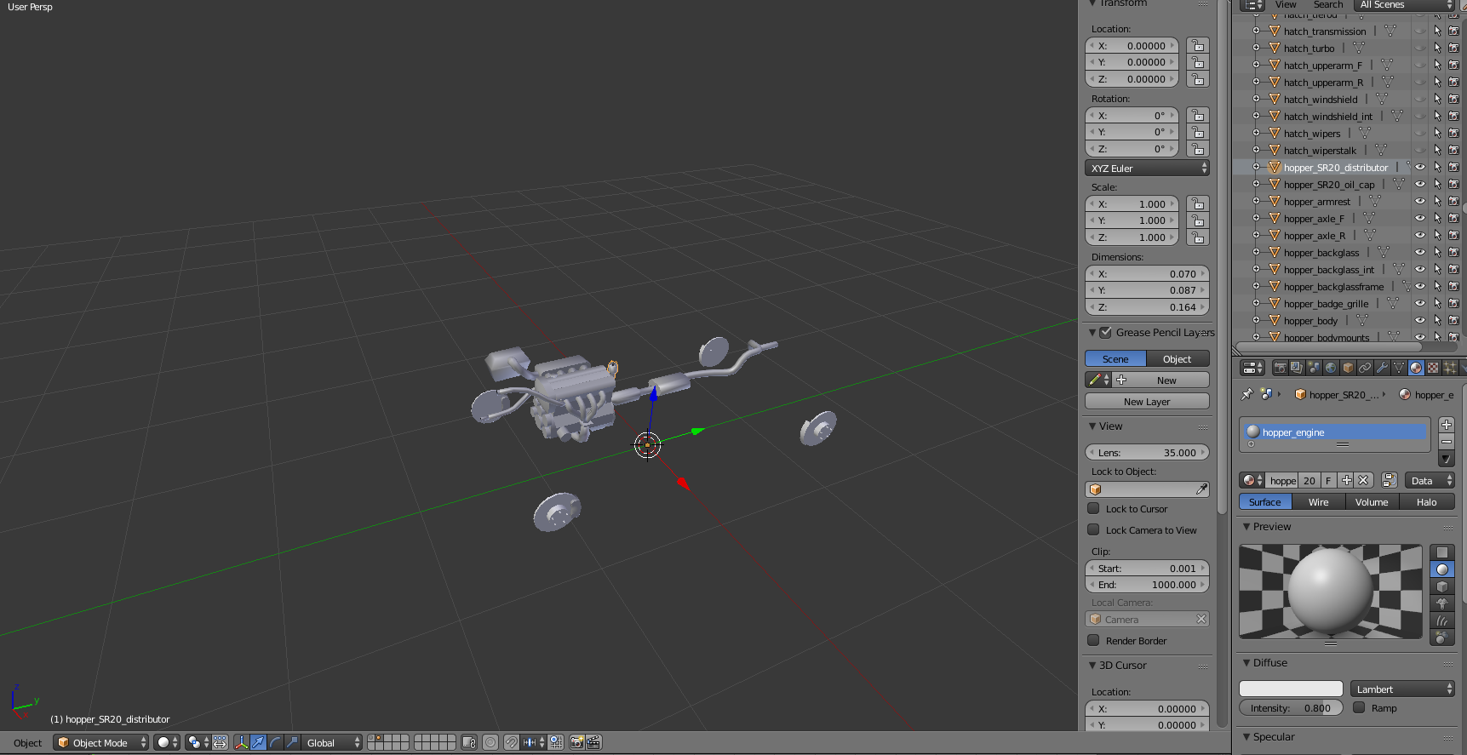Enable Lock Camera to View checkbox
Screen dimensions: 1467x755
[1094, 530]
